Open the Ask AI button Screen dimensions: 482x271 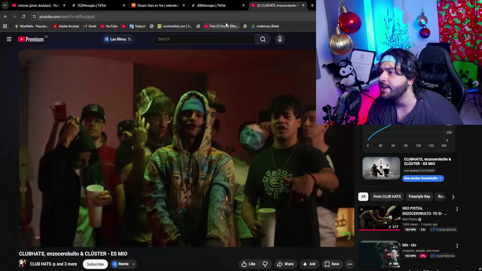pos(309,264)
